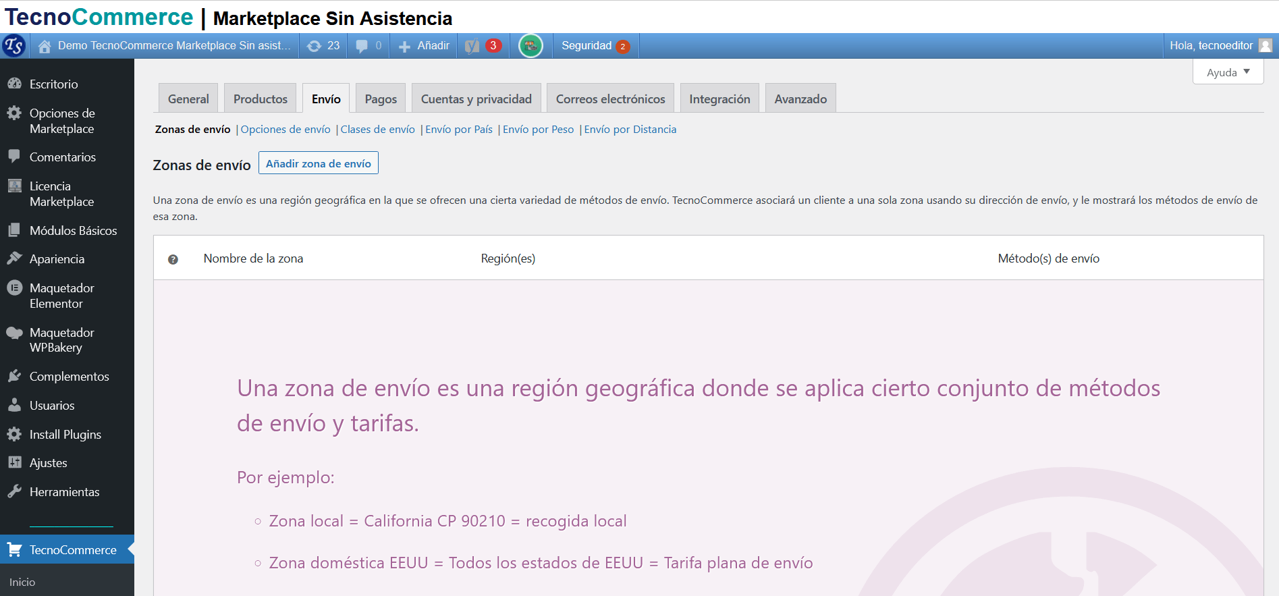
Task: Select the Envío tab
Action: click(x=326, y=99)
